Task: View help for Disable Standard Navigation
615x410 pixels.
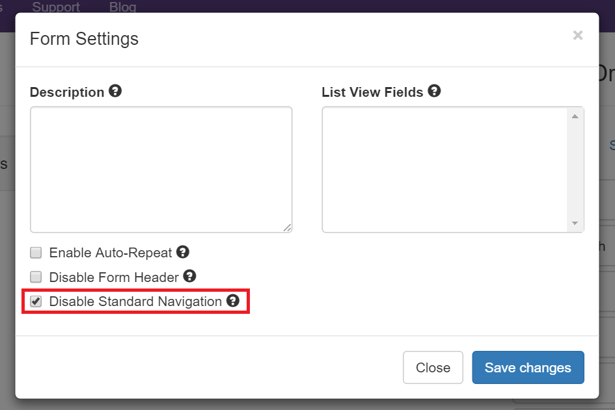Action: coord(232,301)
